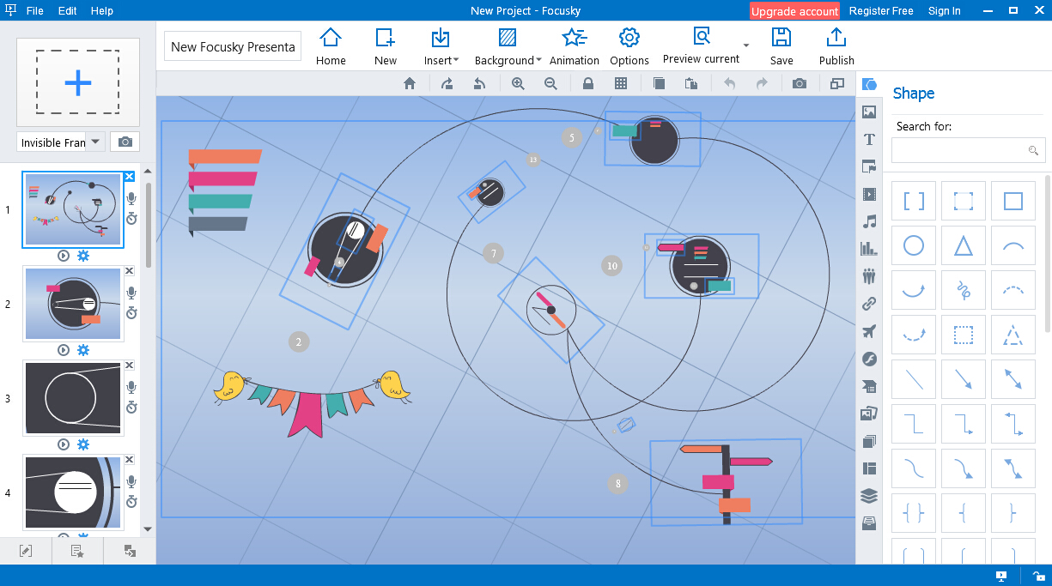
Task: Click the window layout icon in canvas toolbar
Action: coord(837,83)
